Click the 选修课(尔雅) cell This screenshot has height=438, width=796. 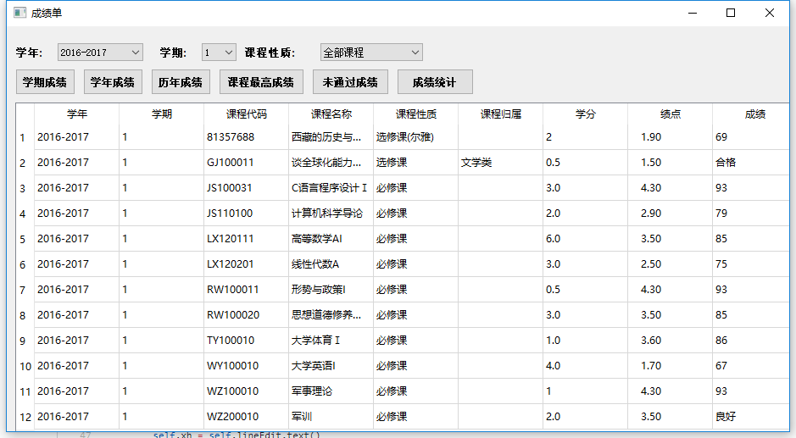415,137
